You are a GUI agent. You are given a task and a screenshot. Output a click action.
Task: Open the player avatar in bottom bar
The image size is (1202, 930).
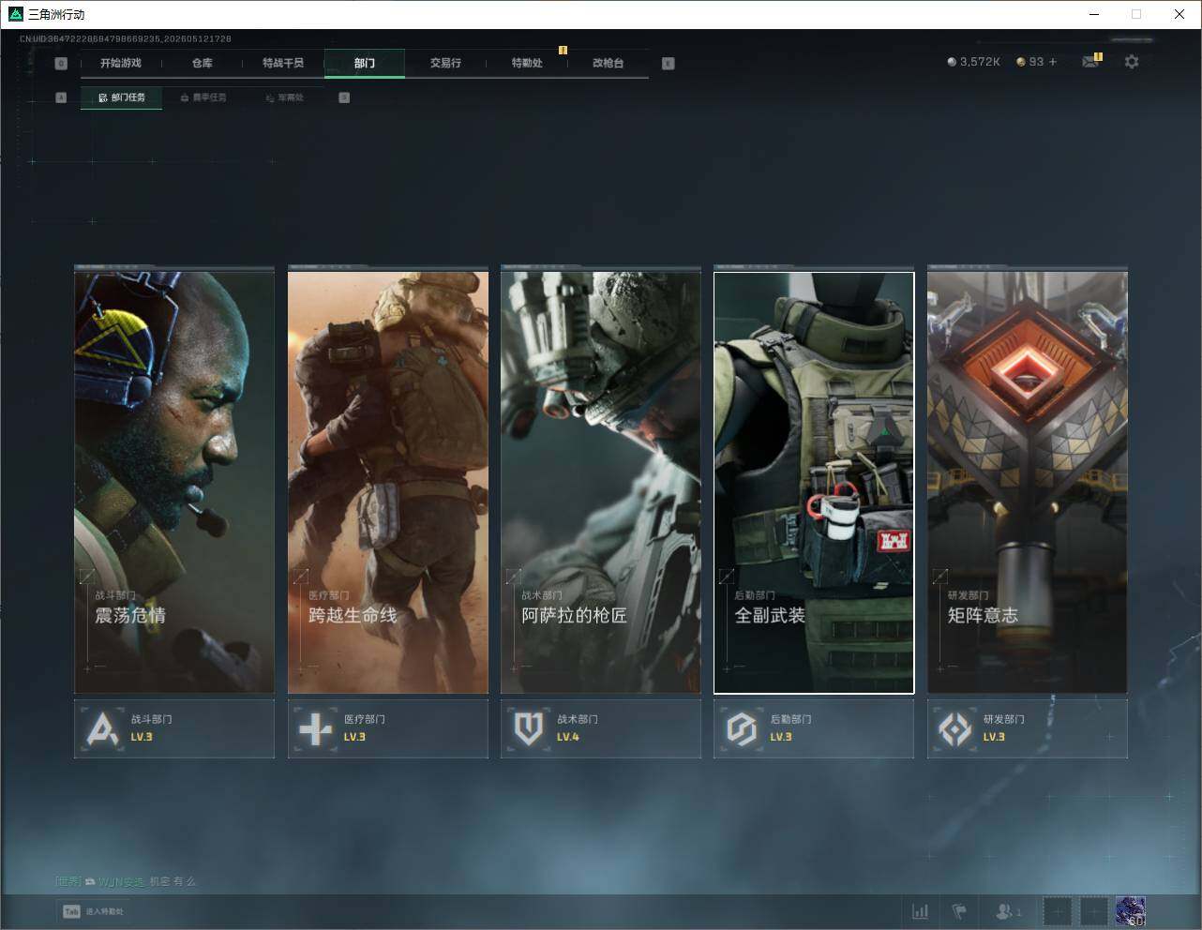(x=1131, y=911)
